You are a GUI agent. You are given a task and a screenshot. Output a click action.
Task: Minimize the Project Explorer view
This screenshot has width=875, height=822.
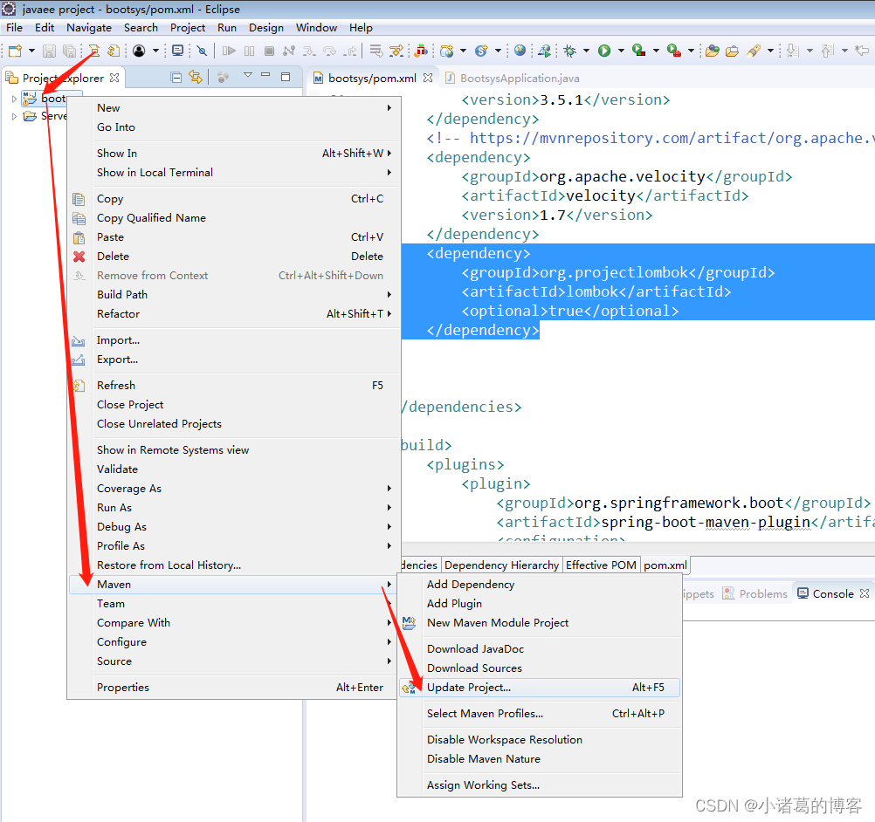pyautogui.click(x=265, y=74)
